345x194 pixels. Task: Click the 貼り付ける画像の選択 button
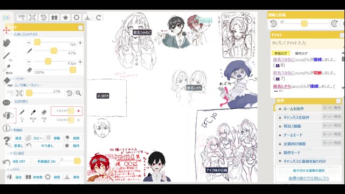pos(309,170)
